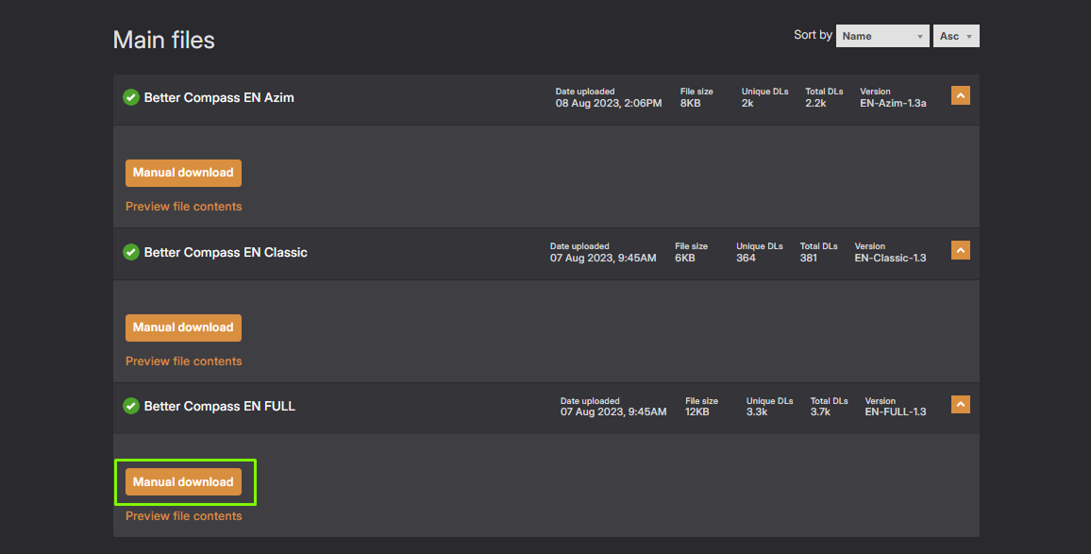Open the Sort by Name dropdown
The width and height of the screenshot is (1091, 554).
[x=882, y=36]
